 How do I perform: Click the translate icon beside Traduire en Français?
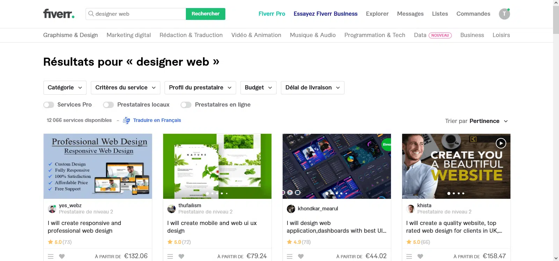(x=126, y=120)
